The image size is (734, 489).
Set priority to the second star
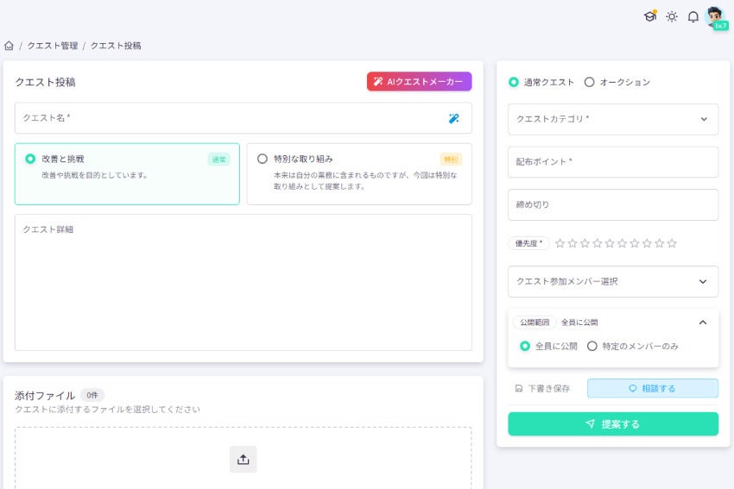tap(573, 243)
